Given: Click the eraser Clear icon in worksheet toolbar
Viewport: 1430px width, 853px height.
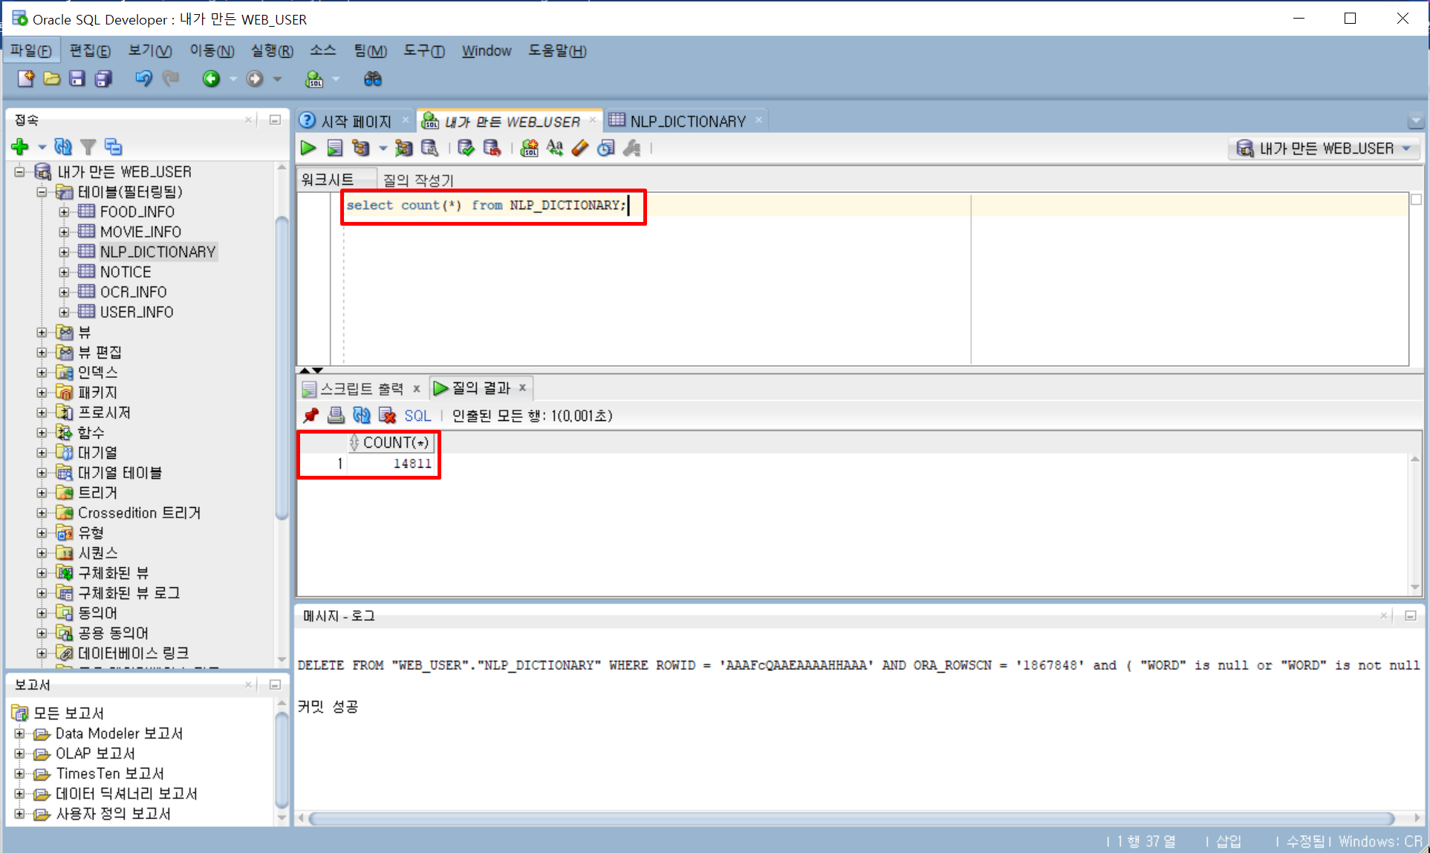Looking at the screenshot, I should pos(580,148).
